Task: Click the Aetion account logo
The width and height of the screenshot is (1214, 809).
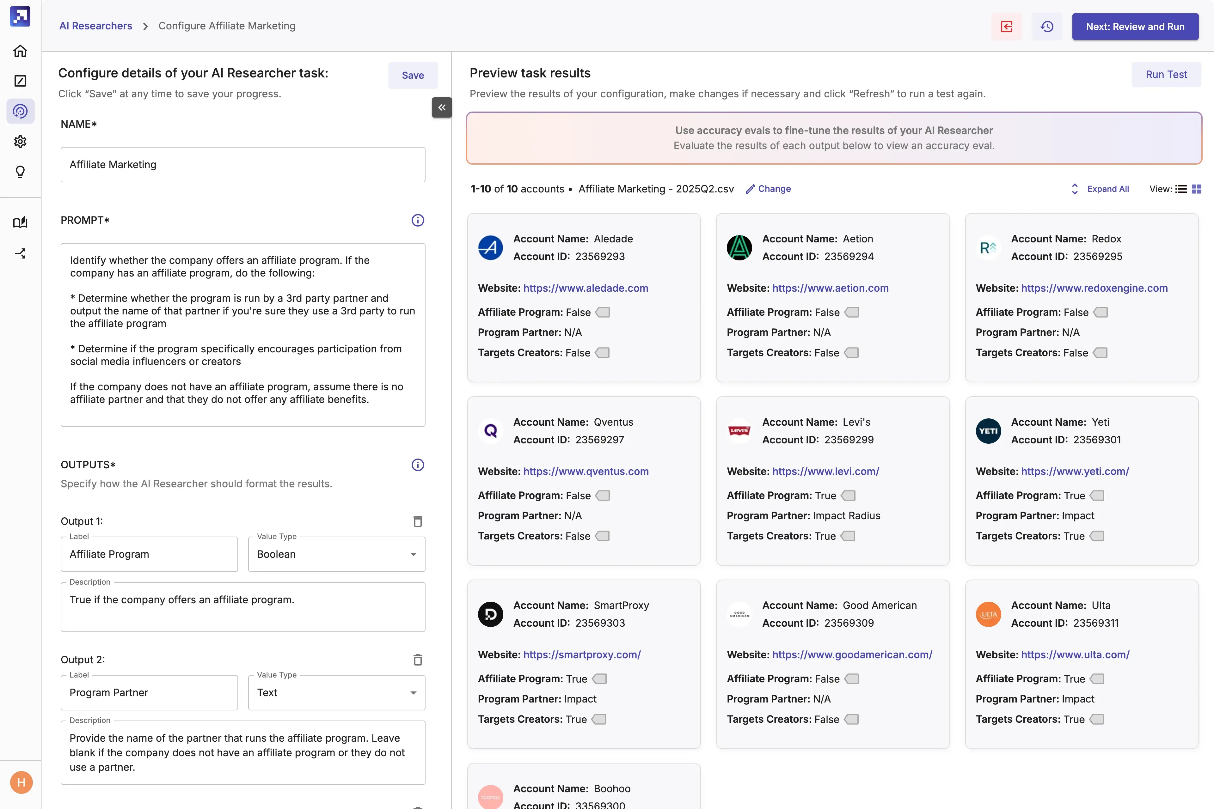Action: click(x=739, y=248)
